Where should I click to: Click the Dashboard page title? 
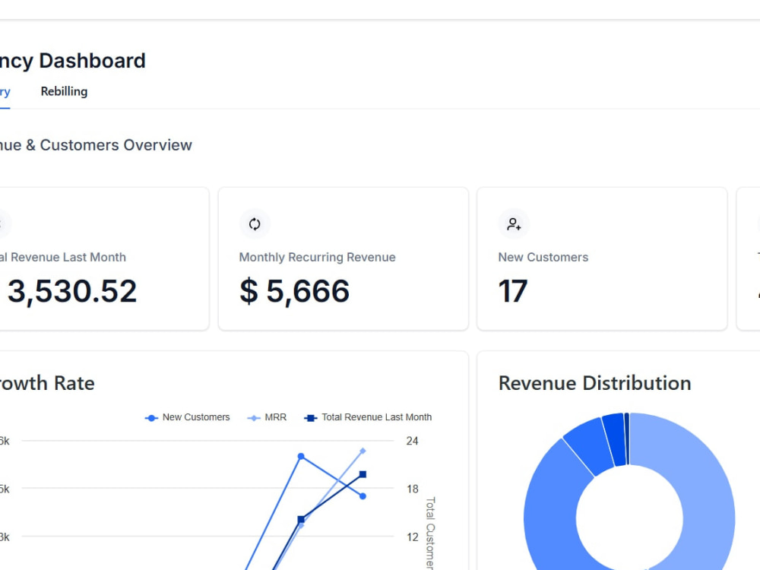point(73,61)
